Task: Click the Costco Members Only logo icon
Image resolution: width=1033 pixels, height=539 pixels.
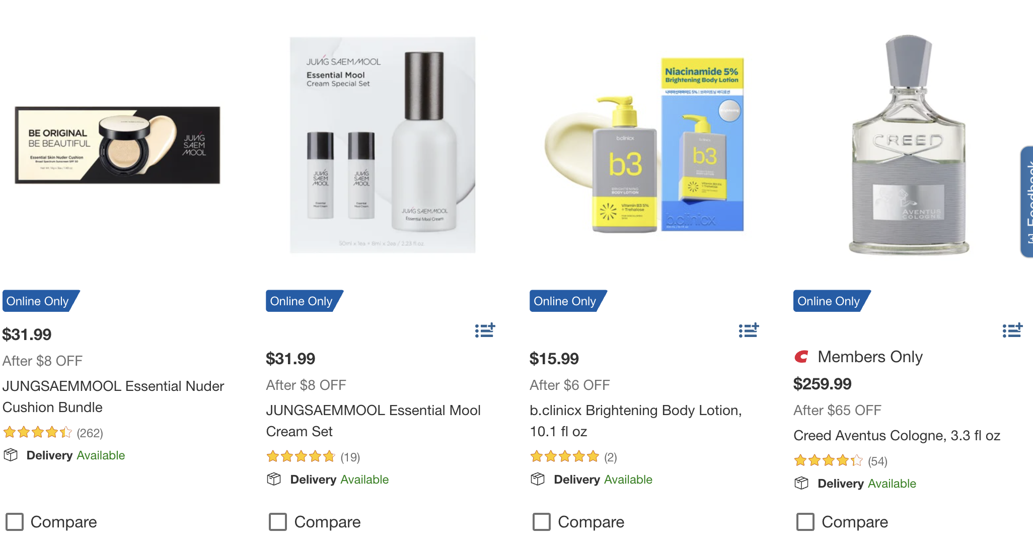Action: 801,357
